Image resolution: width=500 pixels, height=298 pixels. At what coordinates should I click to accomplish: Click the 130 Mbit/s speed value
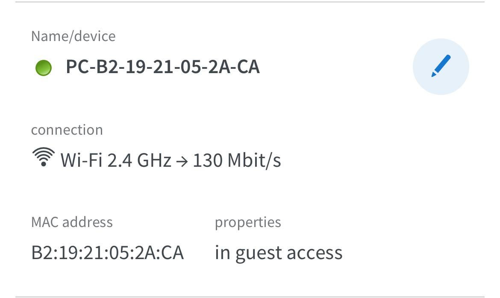[237, 160]
